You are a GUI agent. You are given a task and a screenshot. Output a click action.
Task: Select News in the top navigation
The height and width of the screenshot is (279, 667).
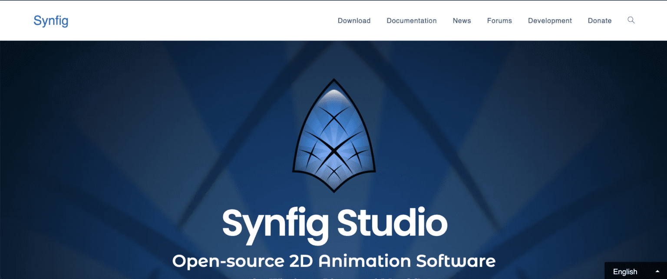(x=462, y=20)
